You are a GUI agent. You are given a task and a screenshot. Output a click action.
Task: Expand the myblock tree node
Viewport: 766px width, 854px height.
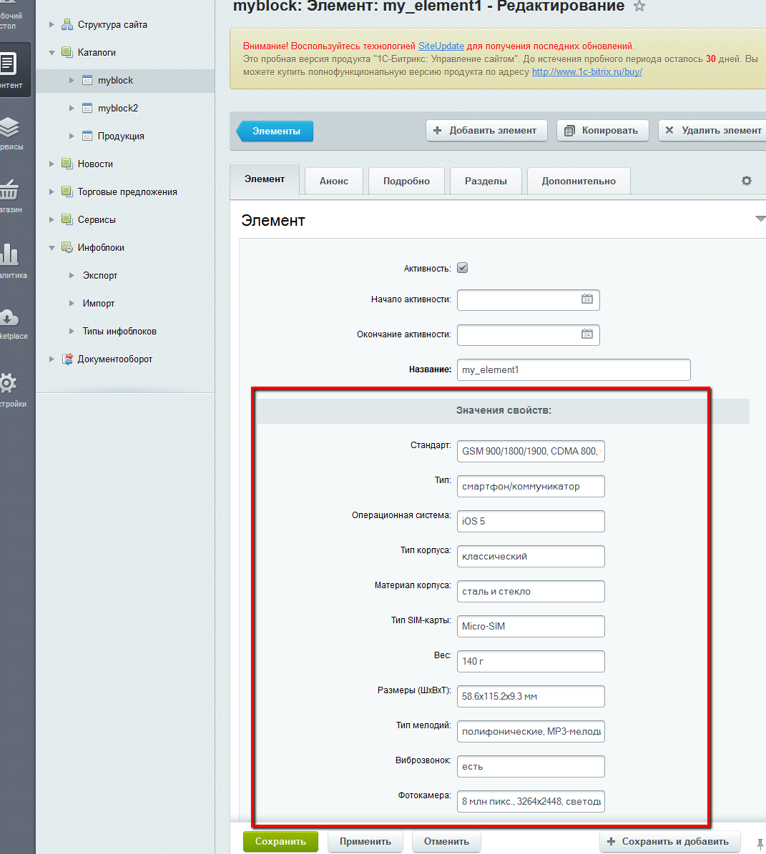[x=72, y=80]
